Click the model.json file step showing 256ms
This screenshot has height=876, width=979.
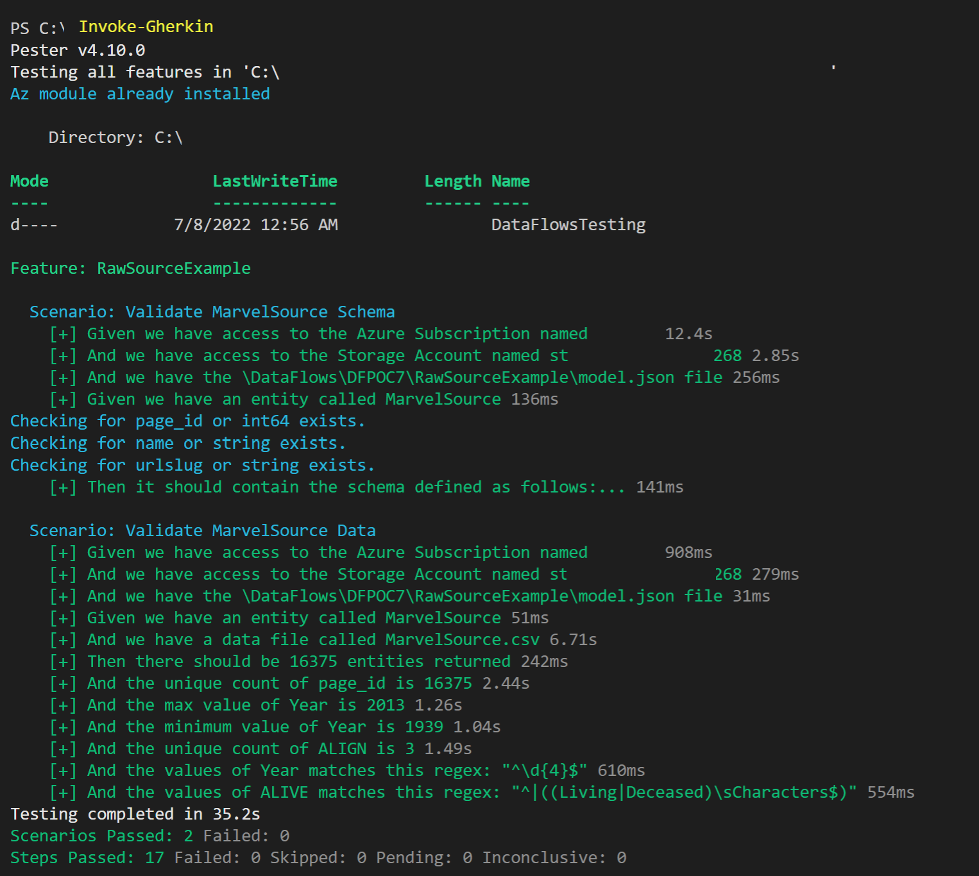(415, 378)
